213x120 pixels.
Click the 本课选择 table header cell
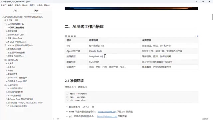coord(114,40)
